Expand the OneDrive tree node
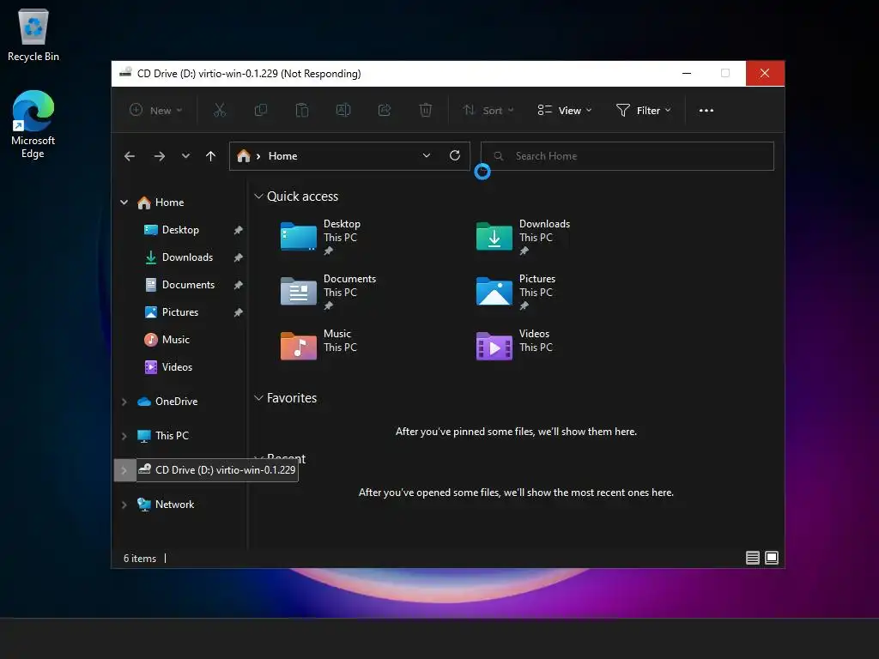The height and width of the screenshot is (659, 879). point(124,402)
